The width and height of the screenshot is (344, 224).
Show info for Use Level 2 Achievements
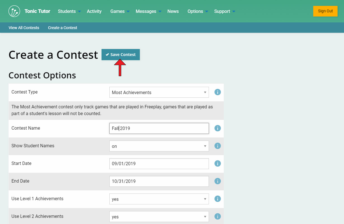coord(218,216)
